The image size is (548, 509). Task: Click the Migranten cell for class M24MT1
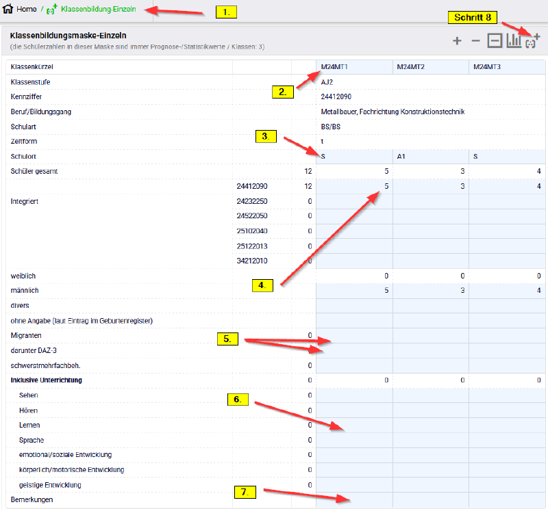pyautogui.click(x=353, y=336)
